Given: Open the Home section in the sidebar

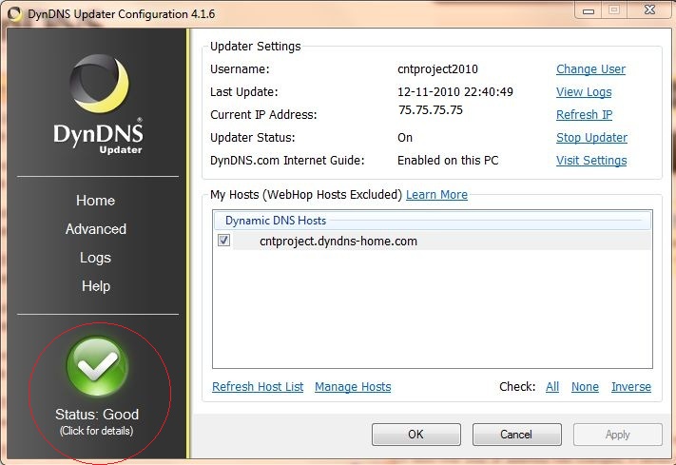Looking at the screenshot, I should pos(96,201).
